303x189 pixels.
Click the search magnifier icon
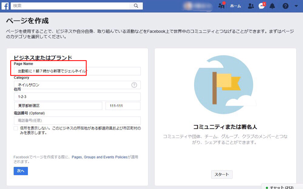136,5
